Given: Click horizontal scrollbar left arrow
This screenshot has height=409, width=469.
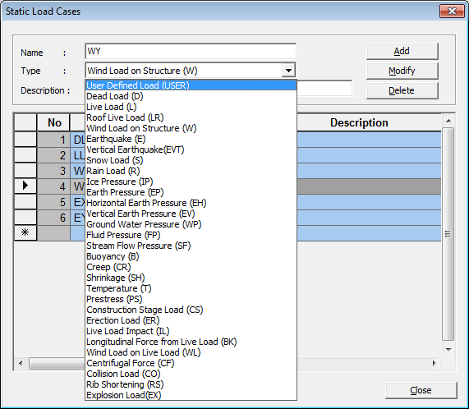Looking at the screenshot, I should pyautogui.click(x=21, y=363).
